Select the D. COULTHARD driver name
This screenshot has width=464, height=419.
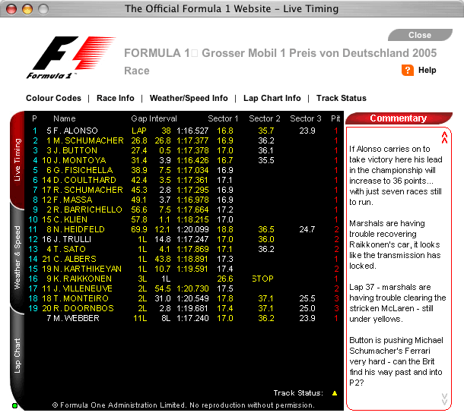84,180
